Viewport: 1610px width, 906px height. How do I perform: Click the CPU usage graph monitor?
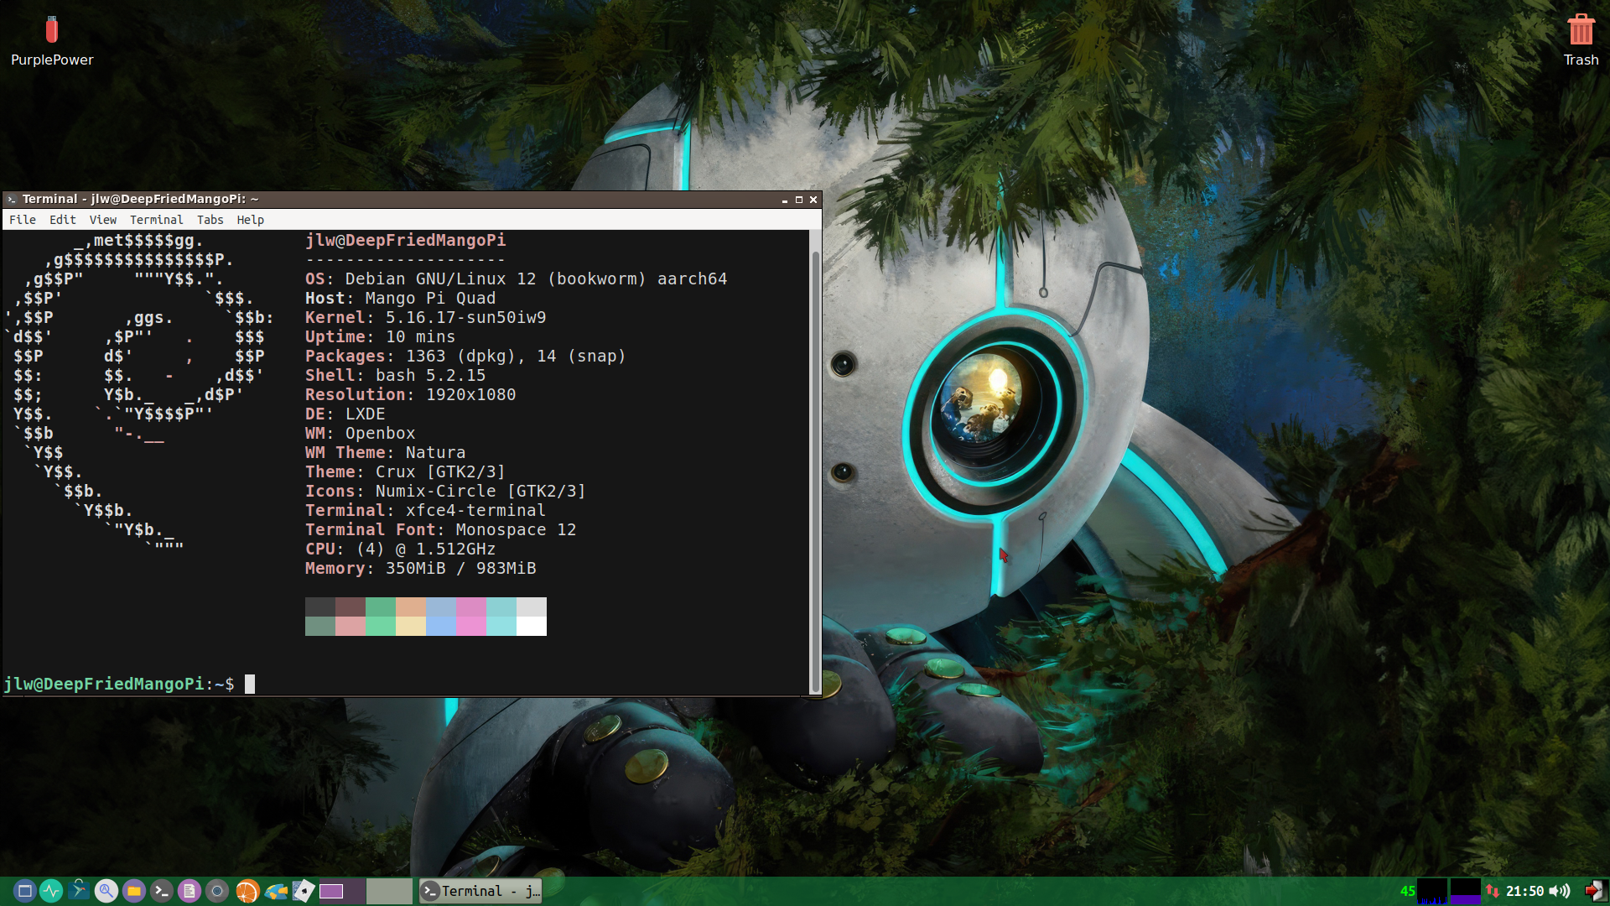pyautogui.click(x=1432, y=891)
